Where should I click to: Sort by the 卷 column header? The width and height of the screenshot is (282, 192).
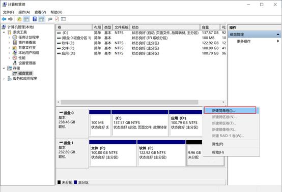(74, 27)
